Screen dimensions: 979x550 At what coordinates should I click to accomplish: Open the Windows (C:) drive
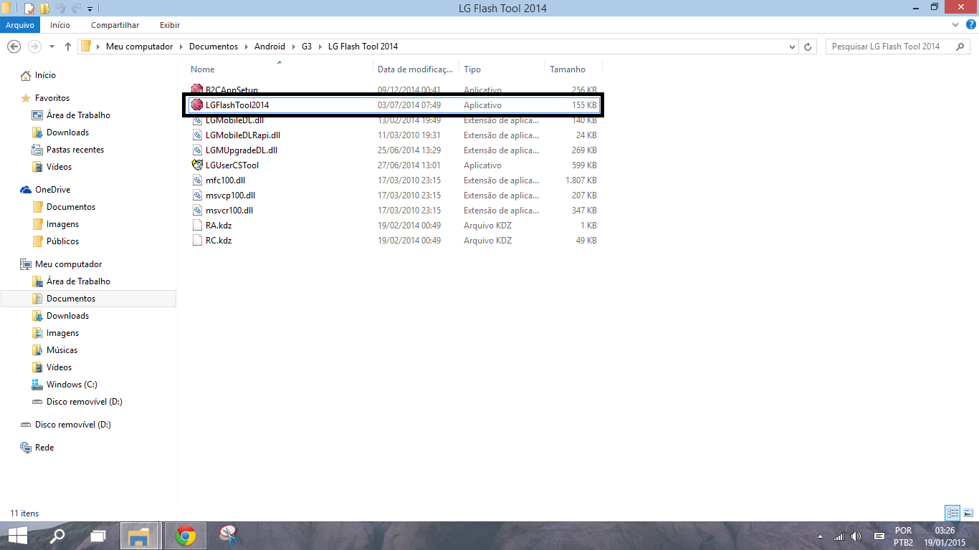(x=72, y=385)
